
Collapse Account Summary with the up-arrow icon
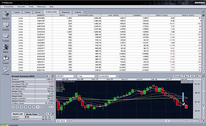coord(50,76)
